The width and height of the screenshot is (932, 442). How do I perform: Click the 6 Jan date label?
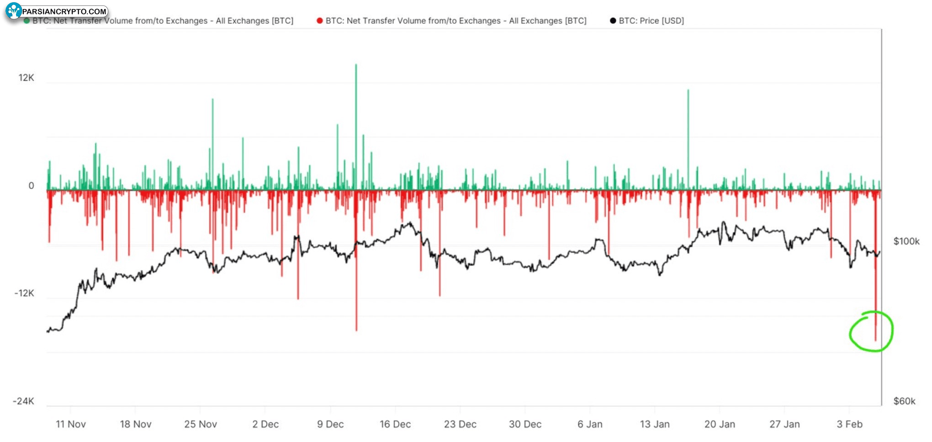pyautogui.click(x=590, y=424)
